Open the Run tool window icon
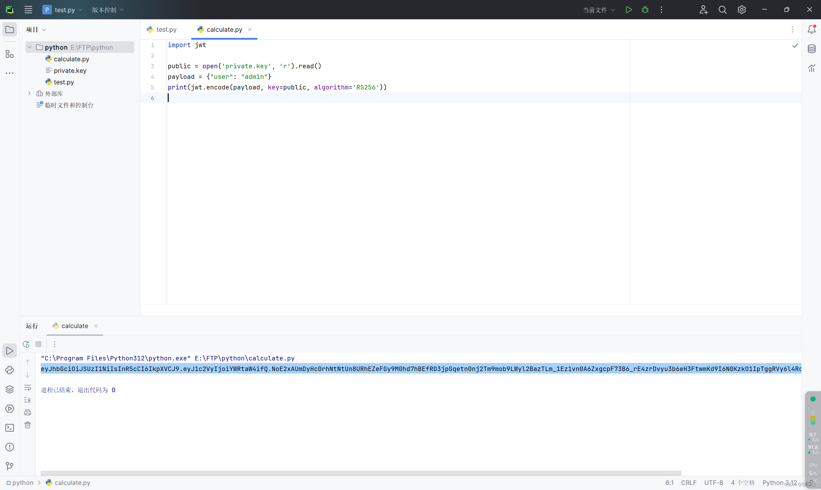This screenshot has height=490, width=821. (x=10, y=351)
